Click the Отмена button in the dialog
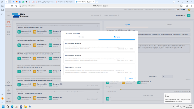This screenshot has width=194, height=109. tap(130, 78)
